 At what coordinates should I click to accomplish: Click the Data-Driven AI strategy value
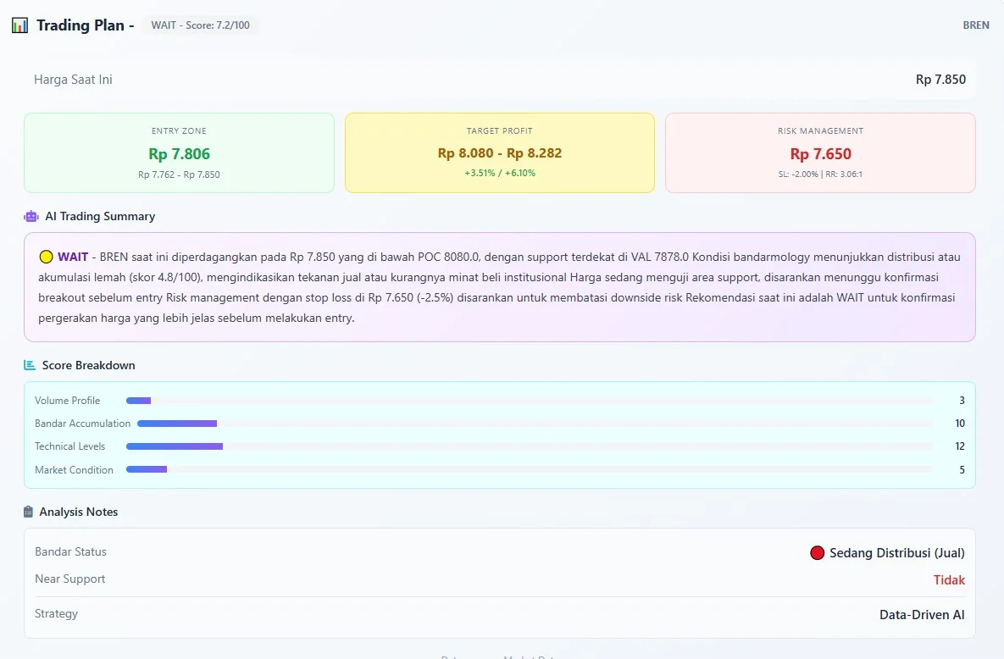click(x=921, y=615)
